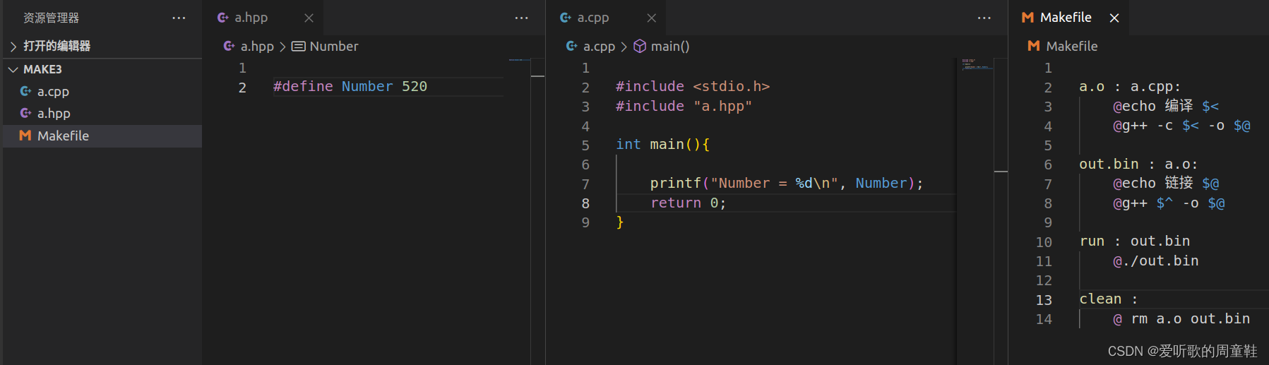This screenshot has width=1269, height=365.
Task: Close the Makefile tab
Action: (1114, 18)
